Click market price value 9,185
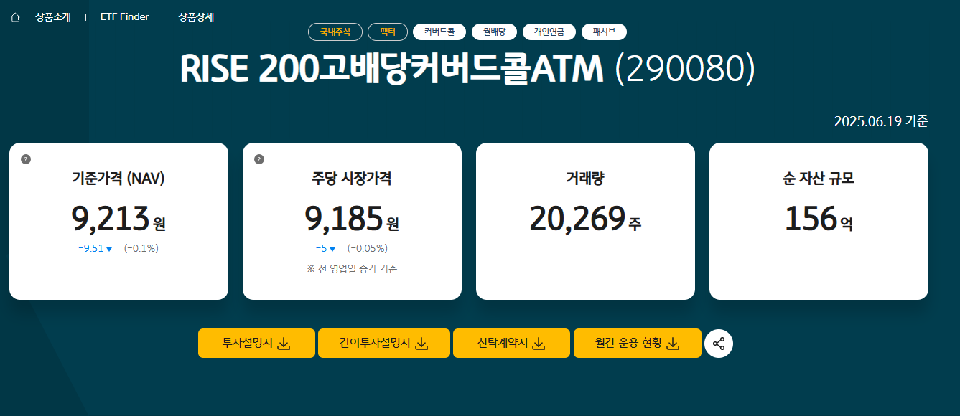Viewport: 960px width, 416px height. (343, 219)
